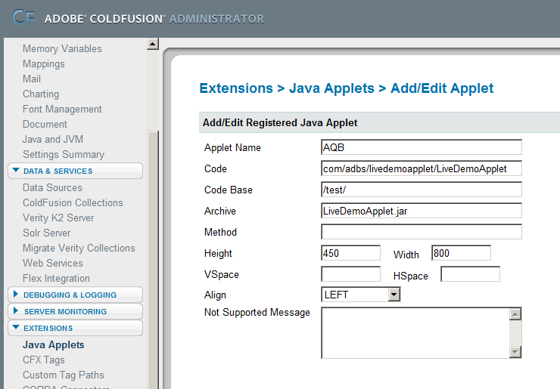The height and width of the screenshot is (389, 560).
Task: Click the Applet Name field containing AQB
Action: click(422, 147)
